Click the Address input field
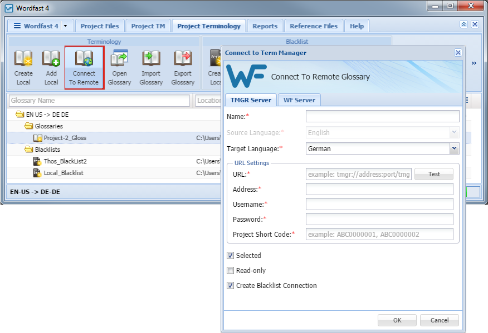Viewport: 488px width, 333px height. [x=379, y=189]
